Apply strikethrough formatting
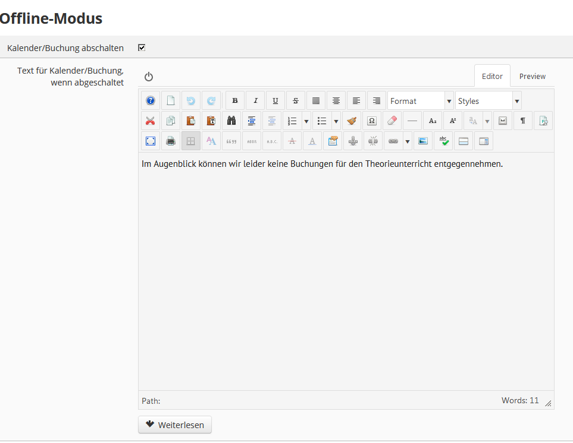573x443 pixels. (x=296, y=101)
